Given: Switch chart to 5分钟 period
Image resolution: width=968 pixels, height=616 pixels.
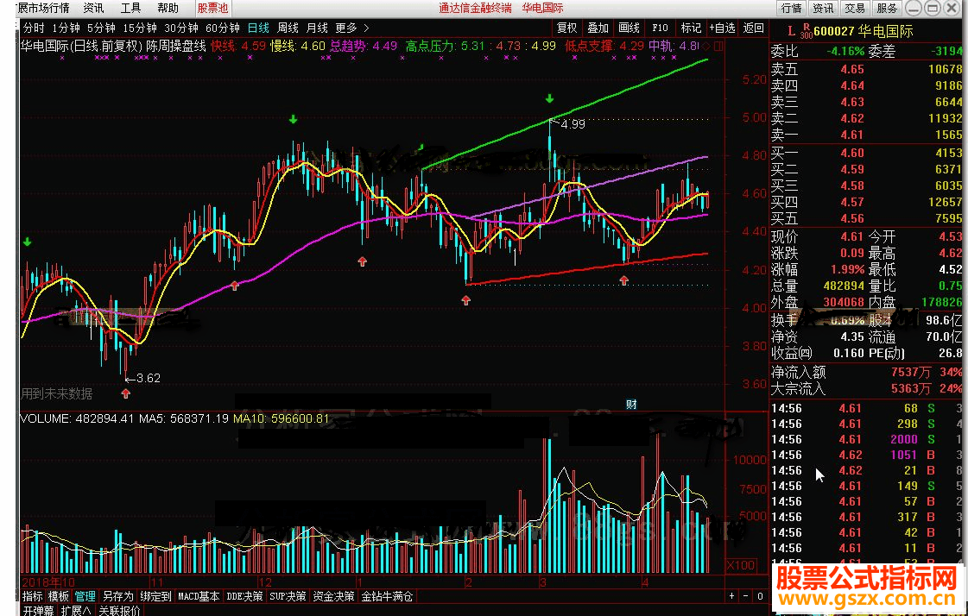Looking at the screenshot, I should tap(101, 28).
